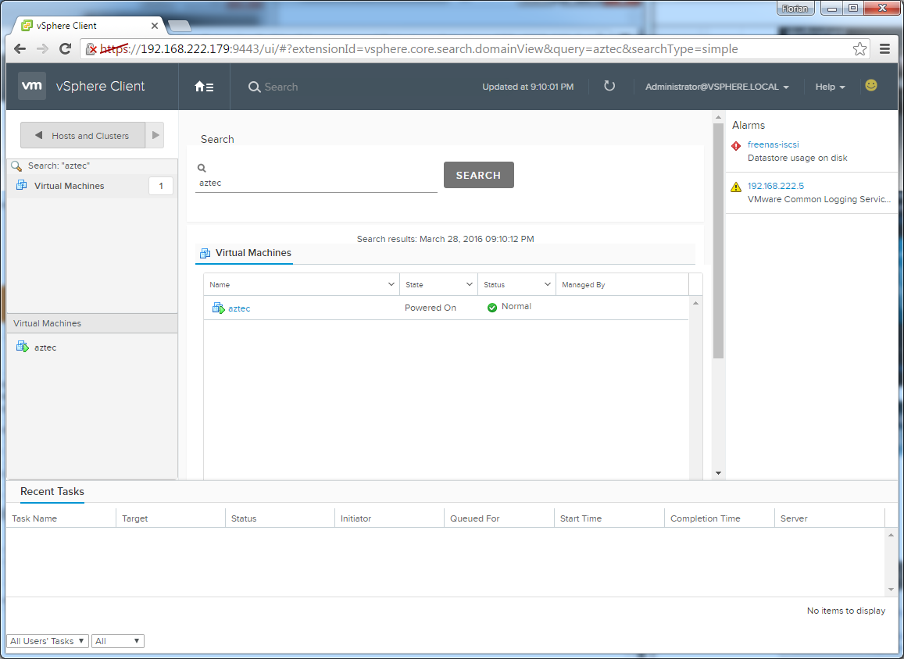904x659 pixels.
Task: Click browser back arrow
Action: [20, 49]
